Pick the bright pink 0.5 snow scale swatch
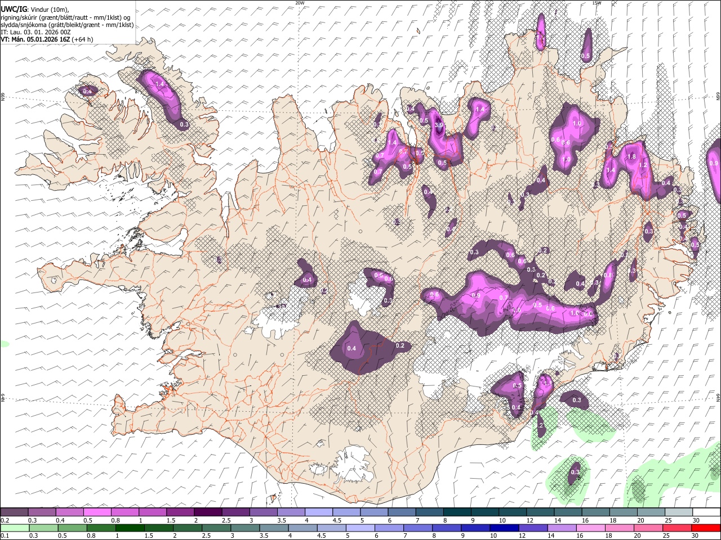 pos(97,512)
